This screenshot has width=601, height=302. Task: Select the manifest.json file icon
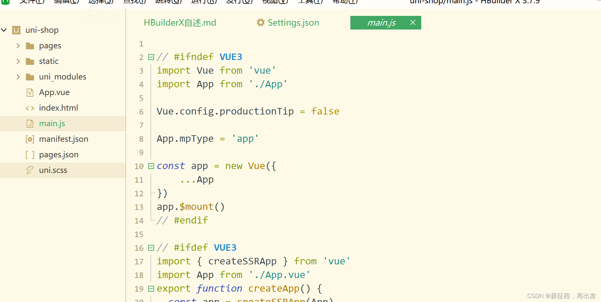click(30, 139)
